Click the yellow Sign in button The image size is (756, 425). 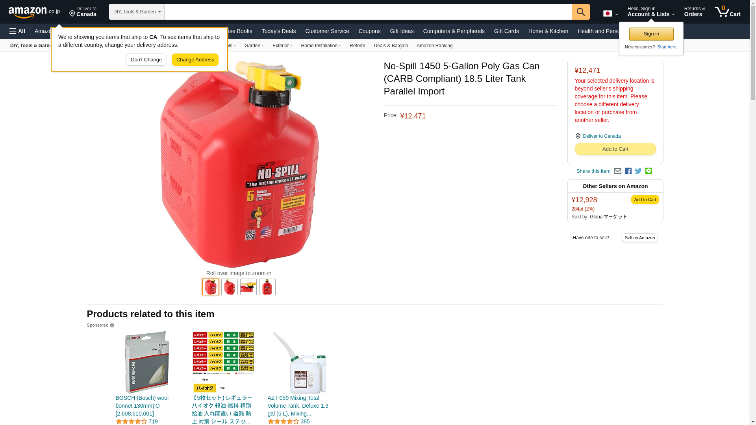pyautogui.click(x=651, y=34)
